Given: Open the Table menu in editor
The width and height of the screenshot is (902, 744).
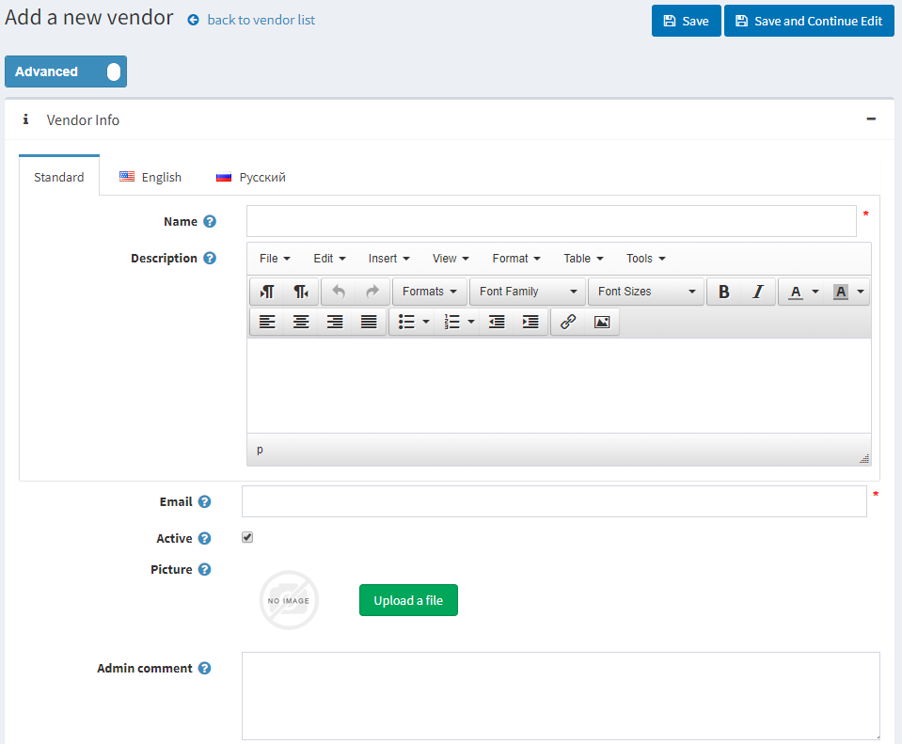Looking at the screenshot, I should [x=583, y=259].
